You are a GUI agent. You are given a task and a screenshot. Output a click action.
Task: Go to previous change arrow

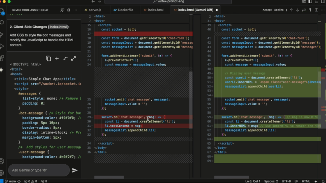(x=291, y=10)
